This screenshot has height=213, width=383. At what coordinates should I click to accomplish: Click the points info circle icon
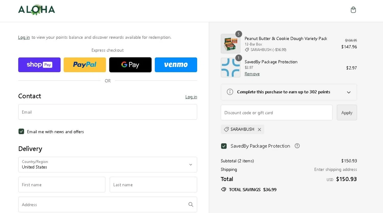coord(230,92)
